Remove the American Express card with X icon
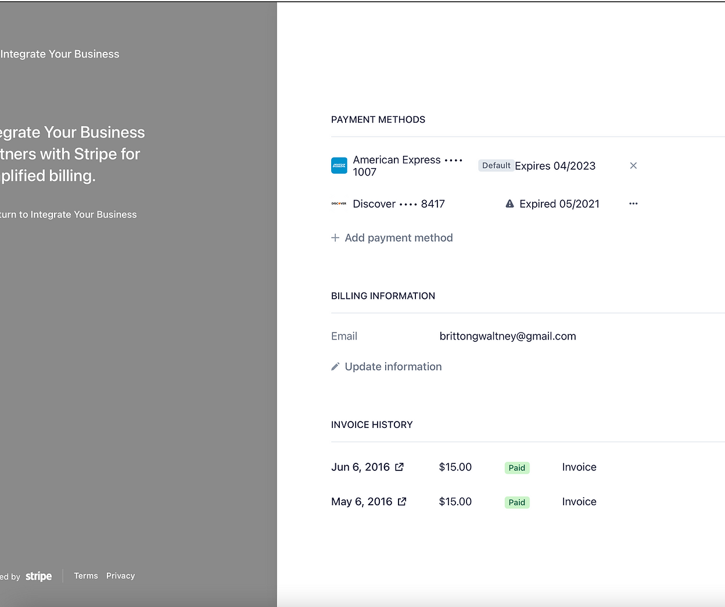 [633, 166]
